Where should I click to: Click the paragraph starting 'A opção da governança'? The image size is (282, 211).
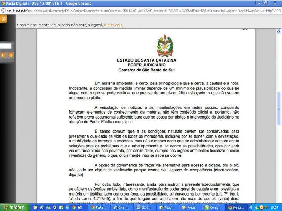[x=154, y=170]
